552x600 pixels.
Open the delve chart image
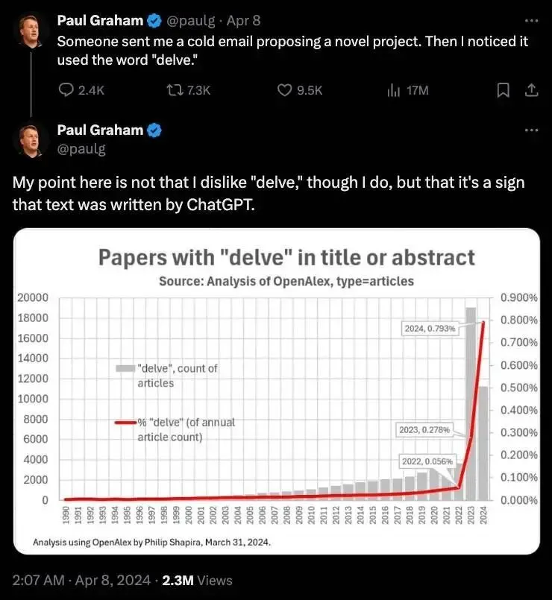coord(277,391)
